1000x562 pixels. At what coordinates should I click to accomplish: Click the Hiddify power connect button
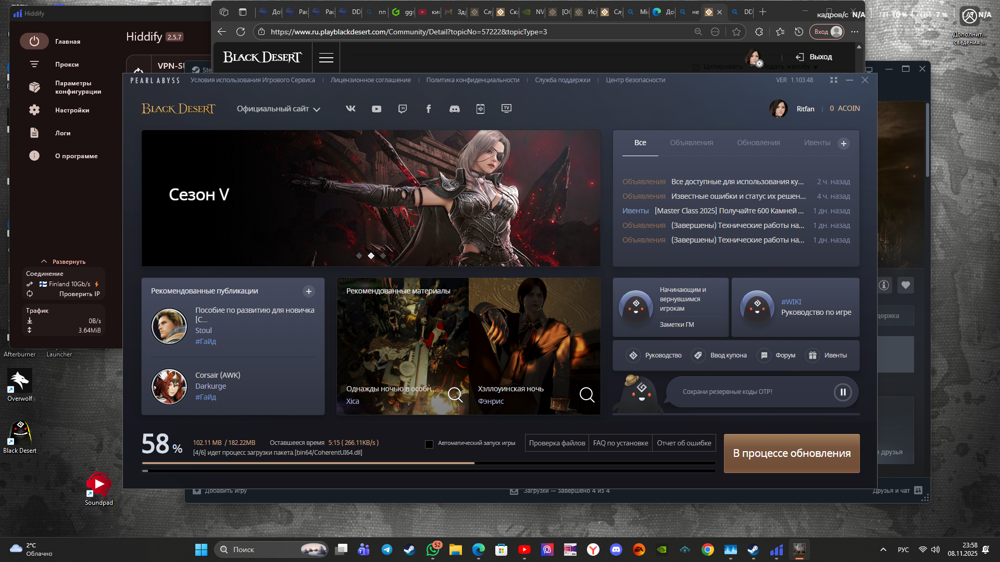point(34,41)
